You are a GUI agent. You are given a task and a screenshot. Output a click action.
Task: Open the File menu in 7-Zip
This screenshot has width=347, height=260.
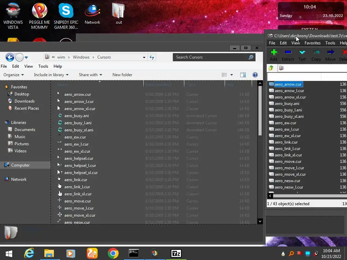click(272, 43)
